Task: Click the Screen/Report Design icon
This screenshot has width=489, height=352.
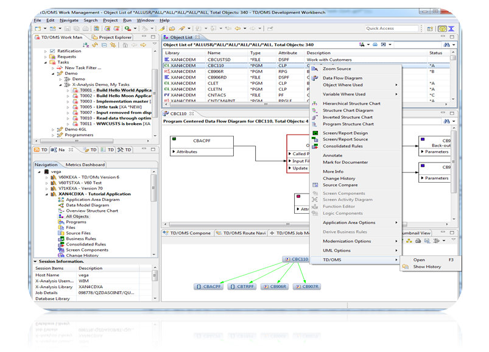Action: point(315,133)
